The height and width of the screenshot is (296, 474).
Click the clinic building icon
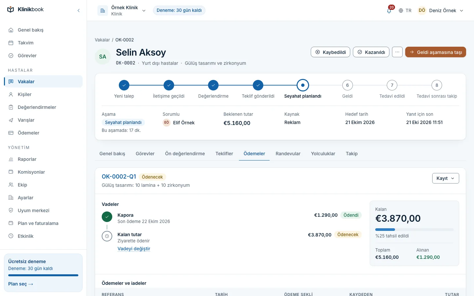coord(103,11)
